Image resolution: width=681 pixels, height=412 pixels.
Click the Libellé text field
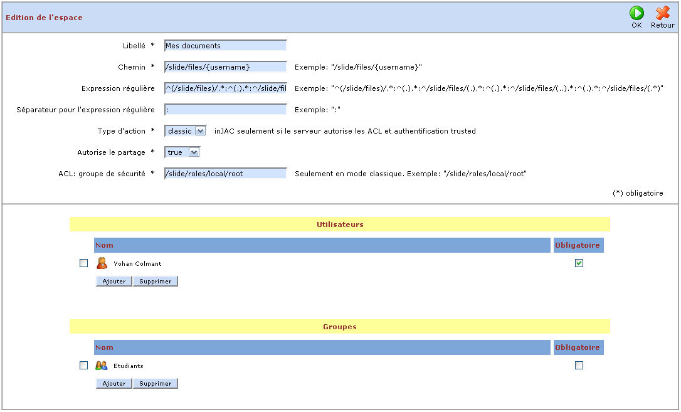coord(225,46)
